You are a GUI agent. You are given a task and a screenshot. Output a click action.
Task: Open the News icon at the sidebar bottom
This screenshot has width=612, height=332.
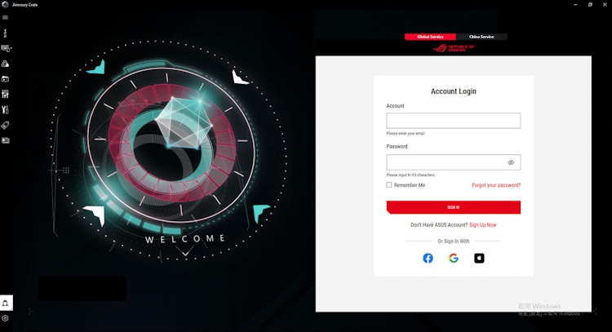click(5, 140)
